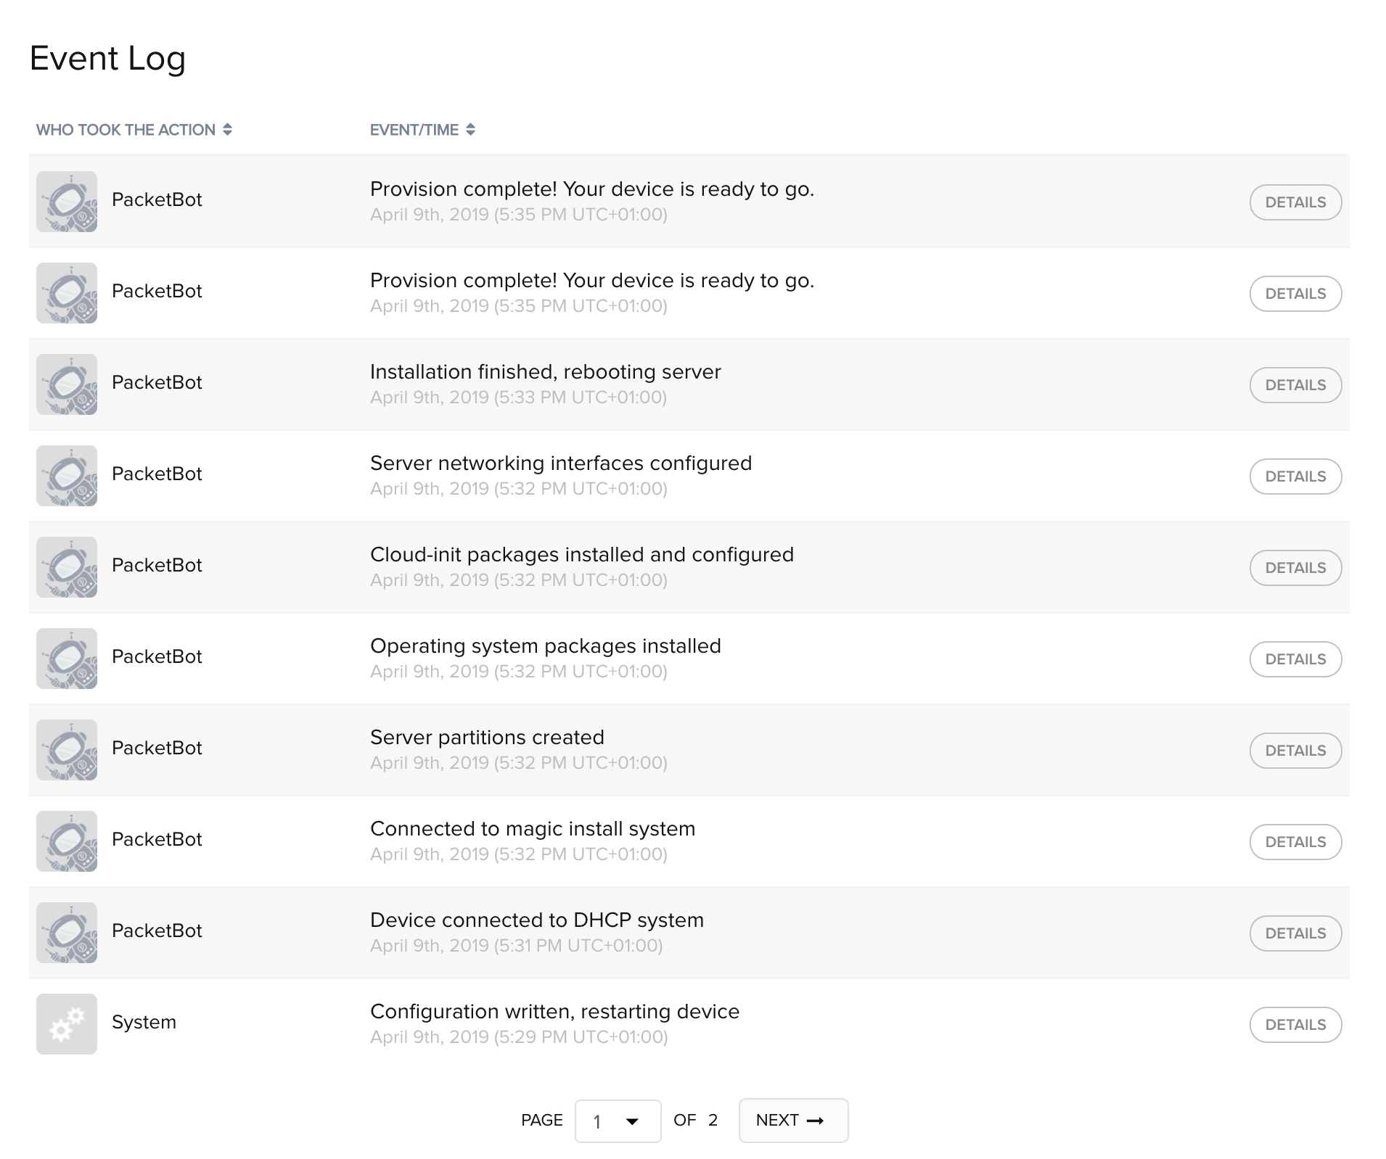The height and width of the screenshot is (1159, 1386).
Task: Click DETAILS on the 'Server networking interfaces configured' row
Action: click(x=1295, y=477)
